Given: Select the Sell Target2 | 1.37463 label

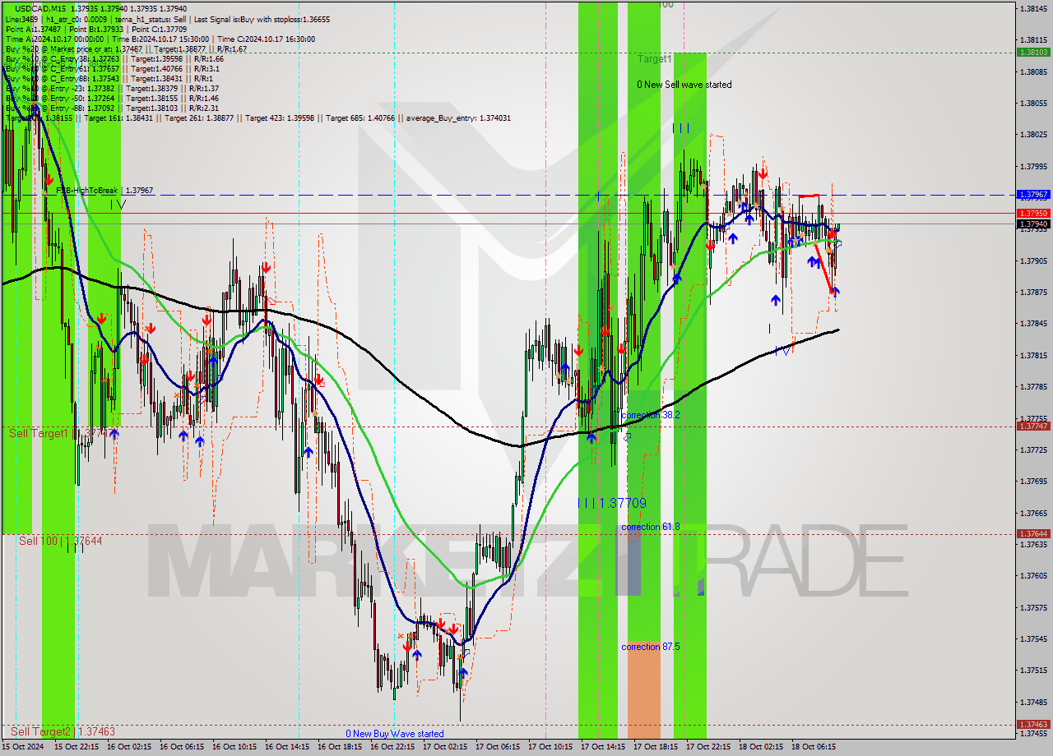Looking at the screenshot, I should [x=63, y=731].
